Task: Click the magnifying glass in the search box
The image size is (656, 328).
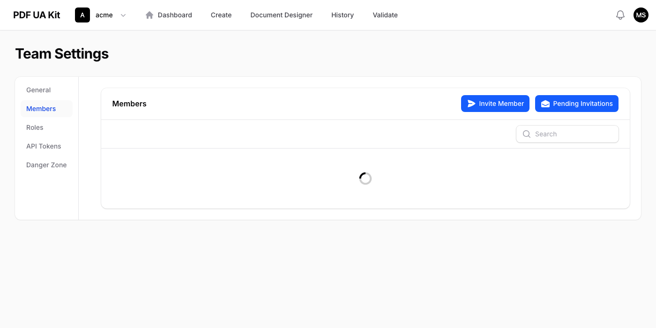Action: click(x=526, y=134)
